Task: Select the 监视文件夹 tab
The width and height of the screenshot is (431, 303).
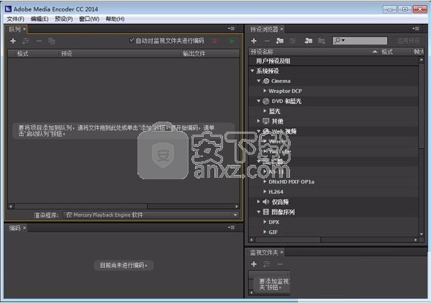Action: 264,253
